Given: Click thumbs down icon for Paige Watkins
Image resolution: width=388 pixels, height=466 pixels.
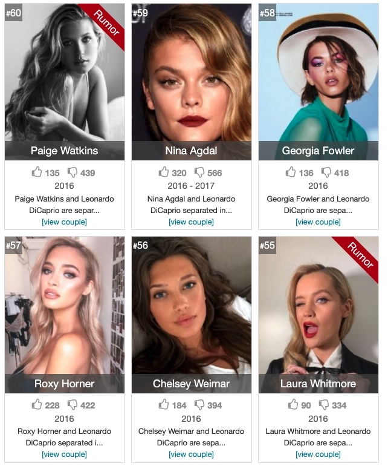Looking at the screenshot, I should (x=73, y=172).
